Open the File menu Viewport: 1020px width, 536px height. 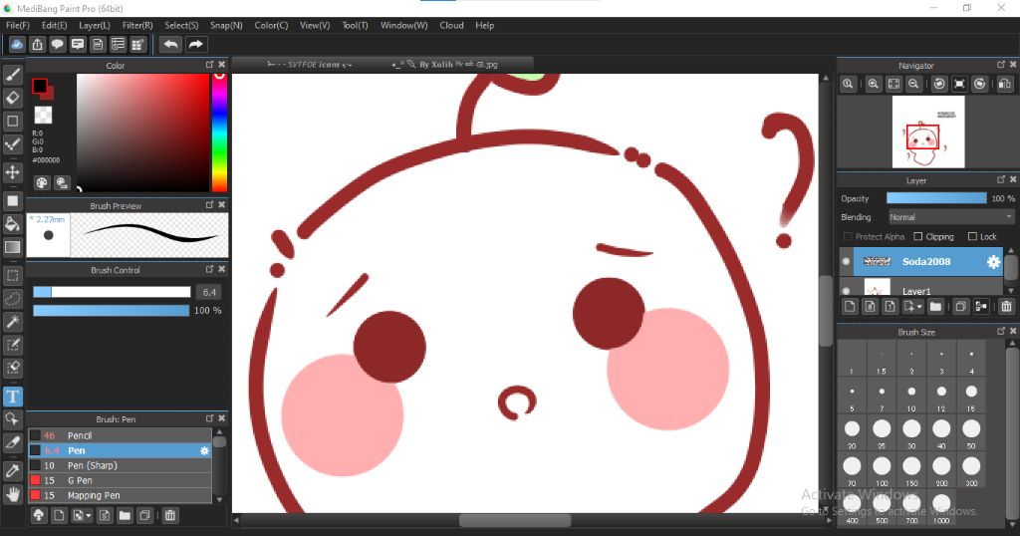click(x=18, y=25)
